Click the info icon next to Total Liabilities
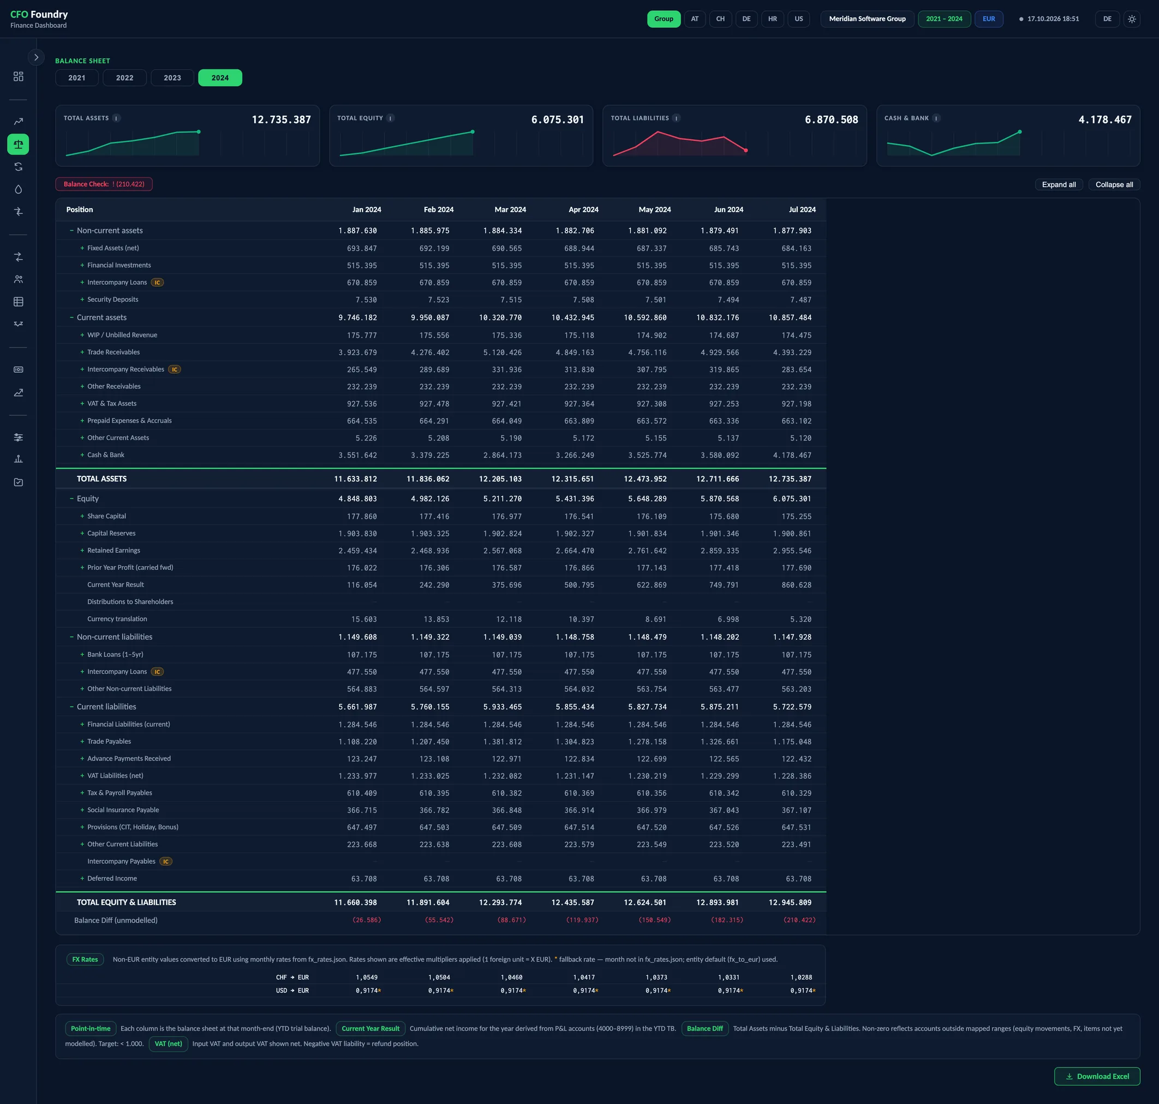 pos(677,118)
